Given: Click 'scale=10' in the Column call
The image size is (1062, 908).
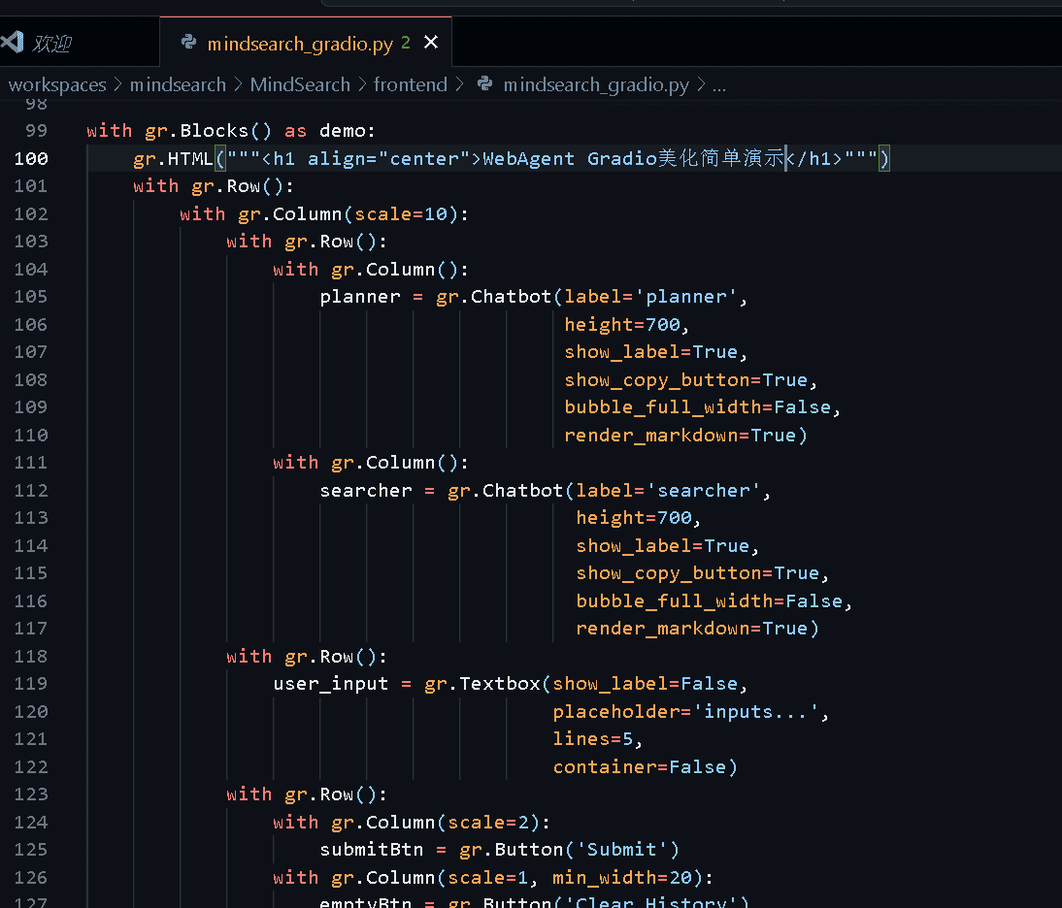Looking at the screenshot, I should click(401, 213).
